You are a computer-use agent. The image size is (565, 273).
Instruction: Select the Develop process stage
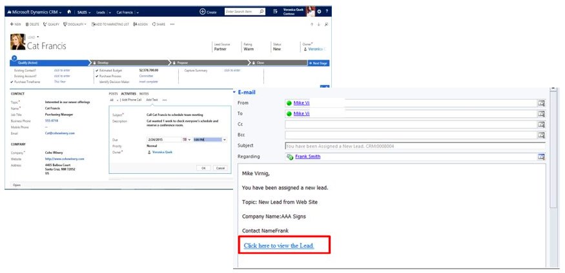pyautogui.click(x=130, y=63)
